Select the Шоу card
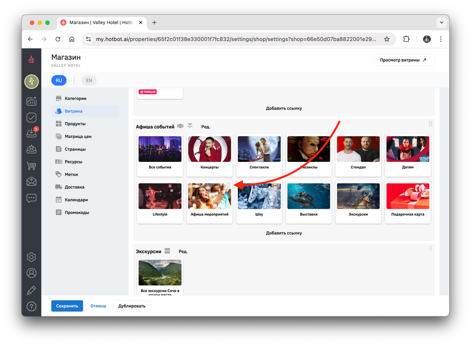Viewport: 471px width, 345px height. (x=259, y=202)
